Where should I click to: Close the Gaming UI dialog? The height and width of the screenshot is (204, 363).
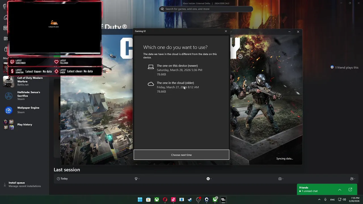click(x=226, y=31)
